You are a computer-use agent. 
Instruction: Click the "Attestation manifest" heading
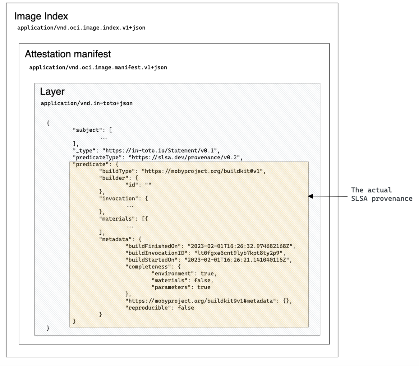tap(68, 54)
